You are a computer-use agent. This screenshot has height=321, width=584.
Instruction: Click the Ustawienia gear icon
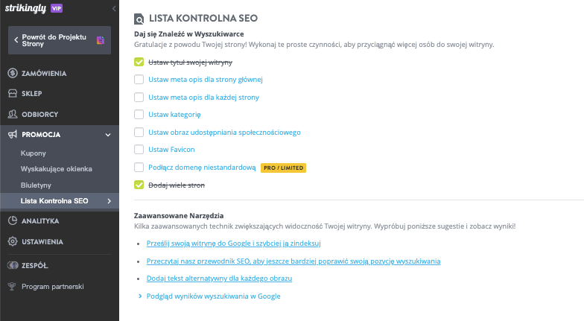[13, 242]
